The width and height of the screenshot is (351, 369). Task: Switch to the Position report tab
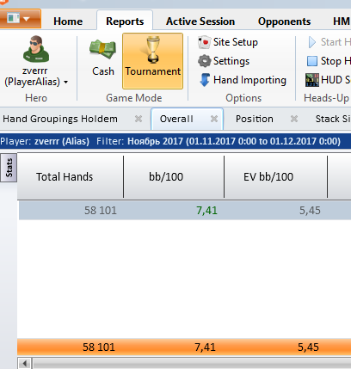point(254,119)
